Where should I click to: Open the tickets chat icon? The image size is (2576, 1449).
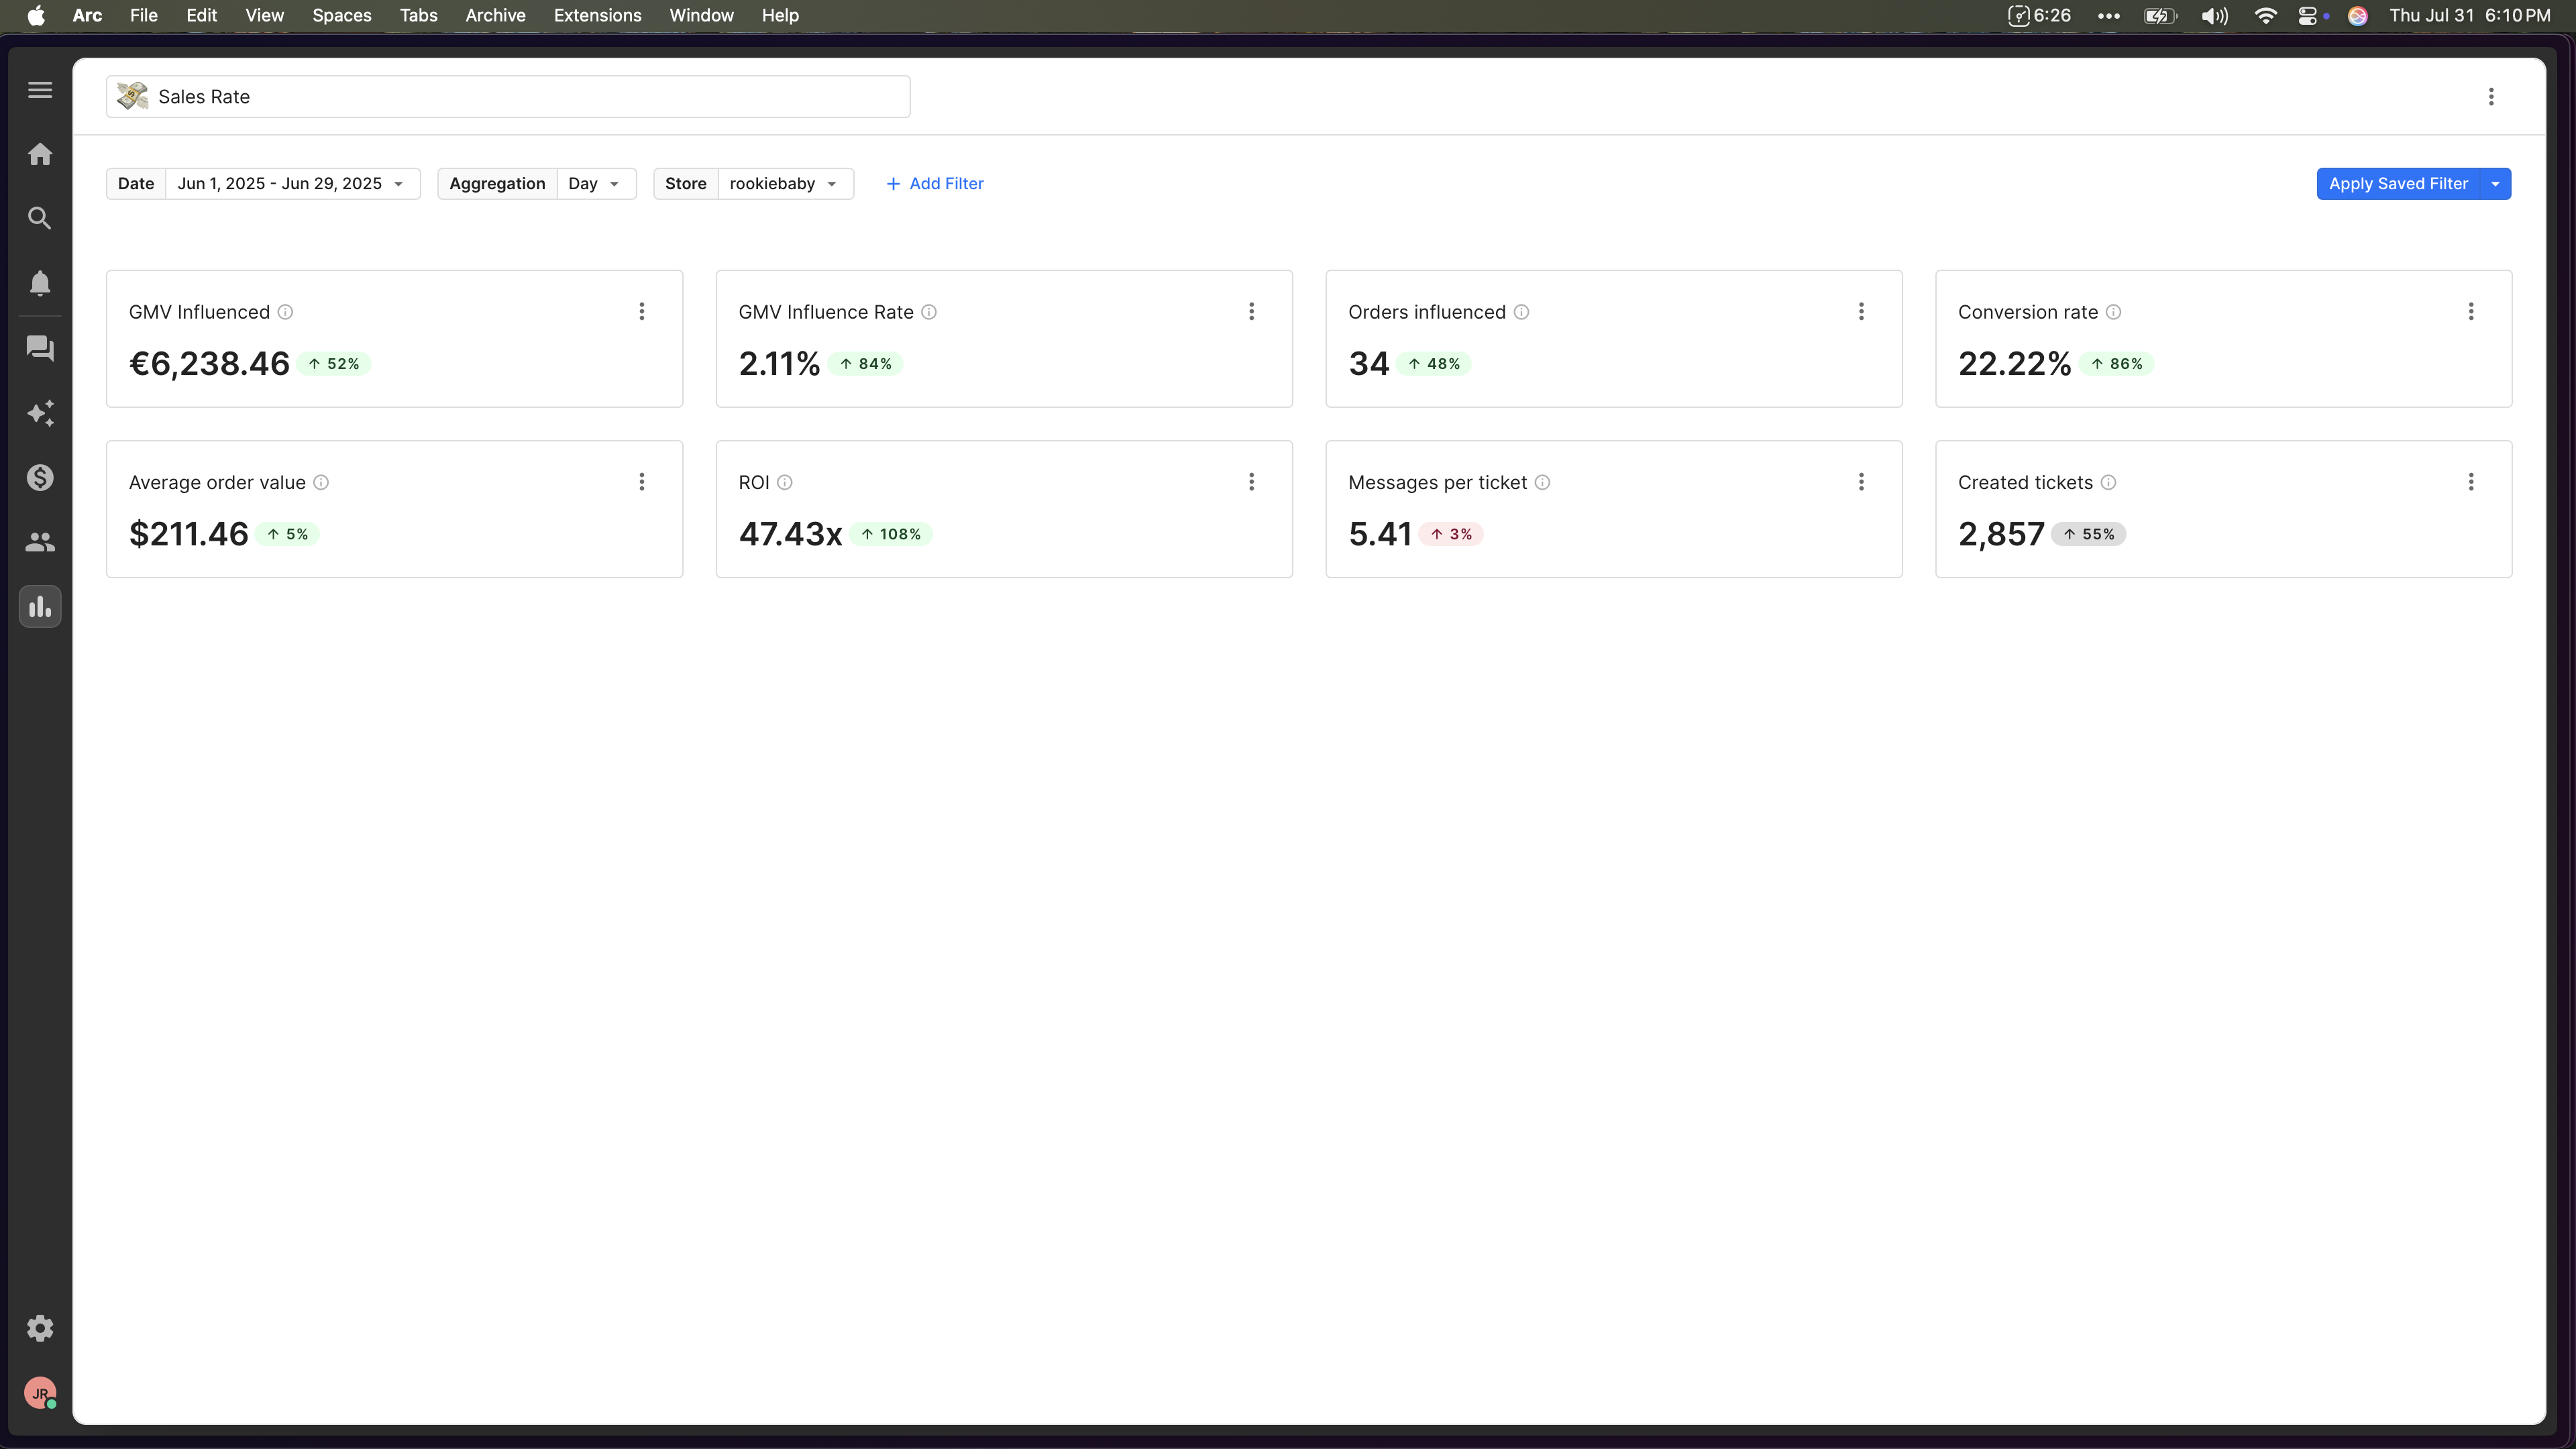pos(40,348)
